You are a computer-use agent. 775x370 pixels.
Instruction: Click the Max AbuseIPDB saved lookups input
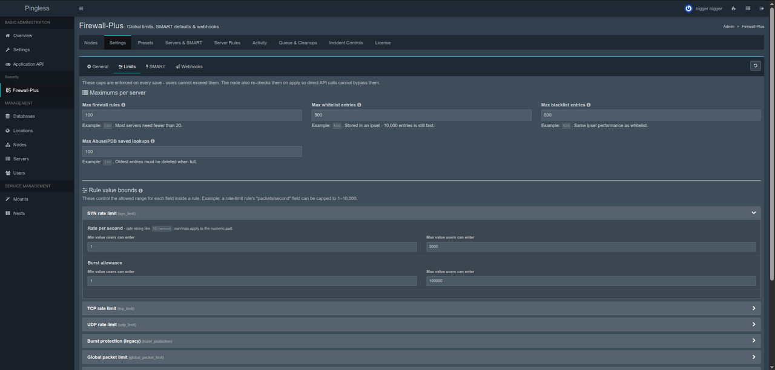tap(192, 152)
